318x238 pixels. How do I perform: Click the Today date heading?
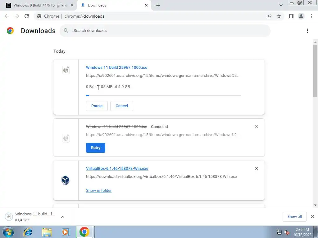[59, 51]
